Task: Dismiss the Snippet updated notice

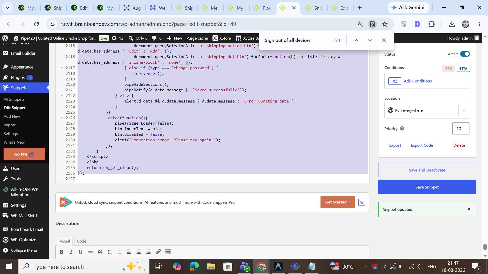Action: (x=469, y=209)
